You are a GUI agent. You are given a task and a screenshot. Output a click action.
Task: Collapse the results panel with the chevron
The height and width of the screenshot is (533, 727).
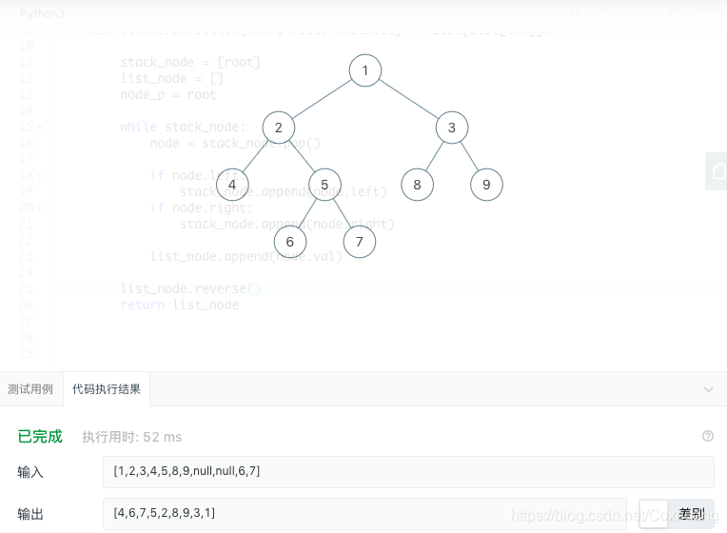coord(708,389)
